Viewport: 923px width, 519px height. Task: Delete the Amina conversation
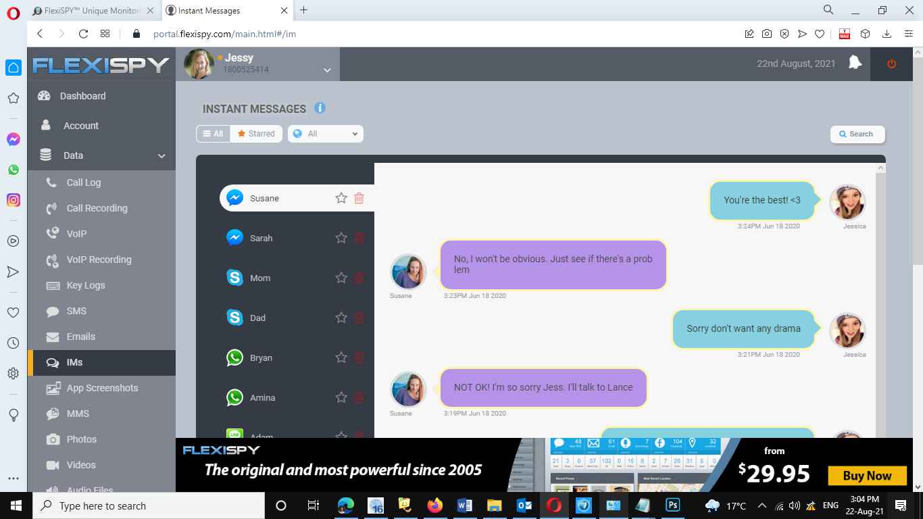tap(359, 397)
